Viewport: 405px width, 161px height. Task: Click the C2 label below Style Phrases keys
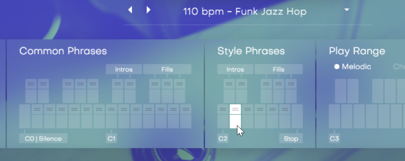pos(223,139)
